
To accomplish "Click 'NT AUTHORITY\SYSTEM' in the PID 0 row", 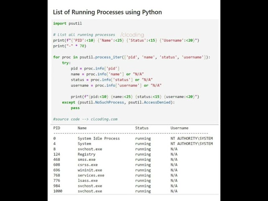I will point(192,139).
